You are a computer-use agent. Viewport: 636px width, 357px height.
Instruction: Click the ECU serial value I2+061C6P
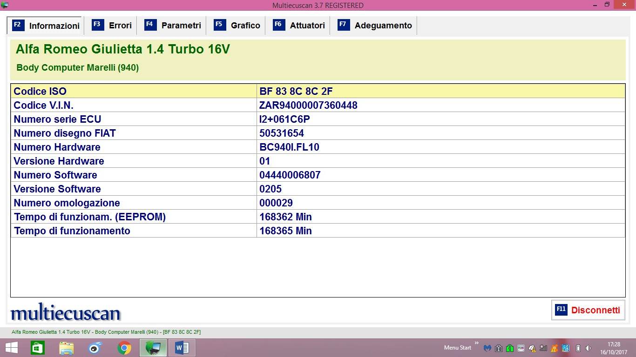(284, 119)
